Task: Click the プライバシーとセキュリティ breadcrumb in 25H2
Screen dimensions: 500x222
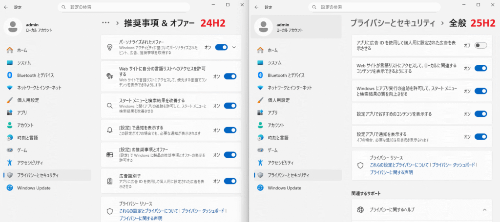Action: pos(392,23)
